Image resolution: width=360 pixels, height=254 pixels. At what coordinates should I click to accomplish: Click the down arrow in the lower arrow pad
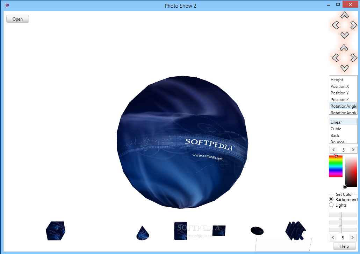(344, 68)
